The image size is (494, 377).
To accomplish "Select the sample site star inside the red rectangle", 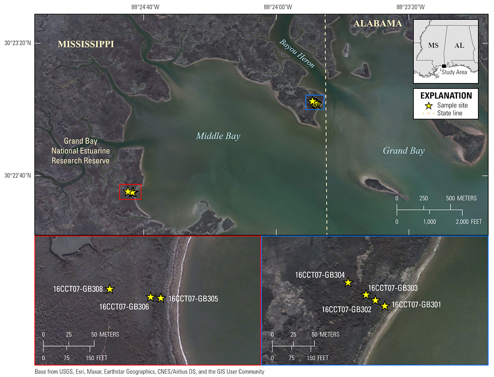I will (130, 191).
